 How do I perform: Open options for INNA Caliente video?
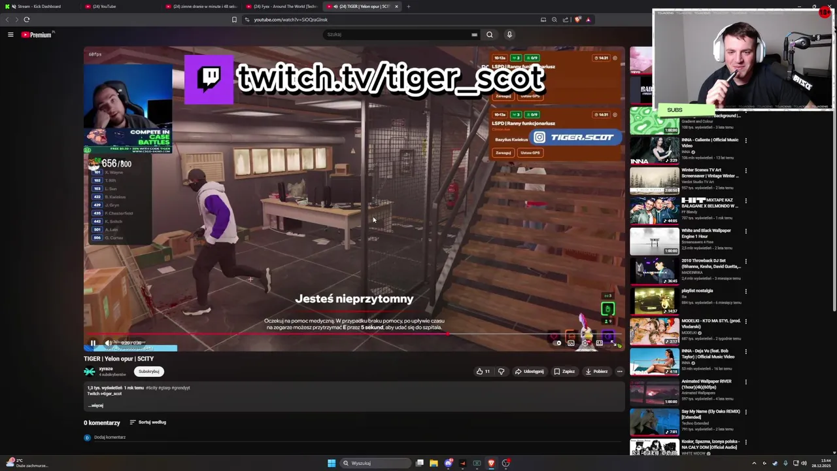745,141
